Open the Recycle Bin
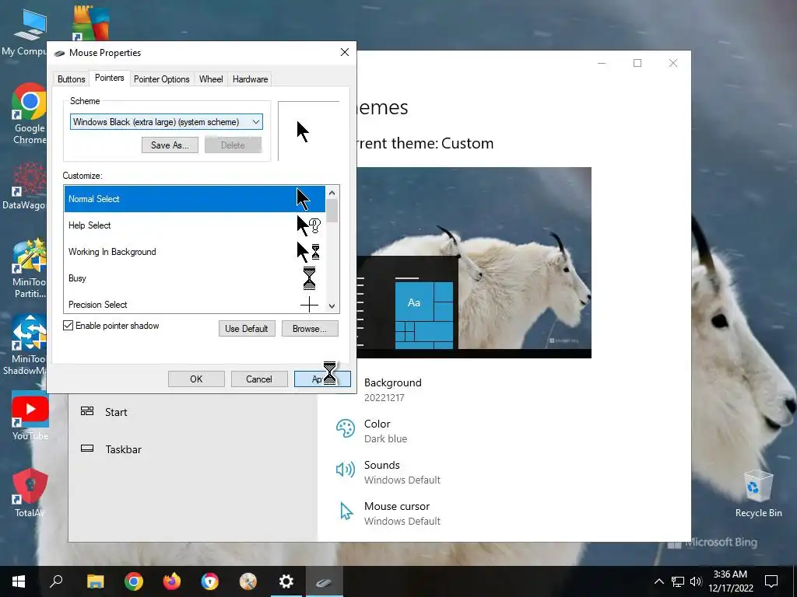Image resolution: width=797 pixels, height=597 pixels. tap(758, 494)
